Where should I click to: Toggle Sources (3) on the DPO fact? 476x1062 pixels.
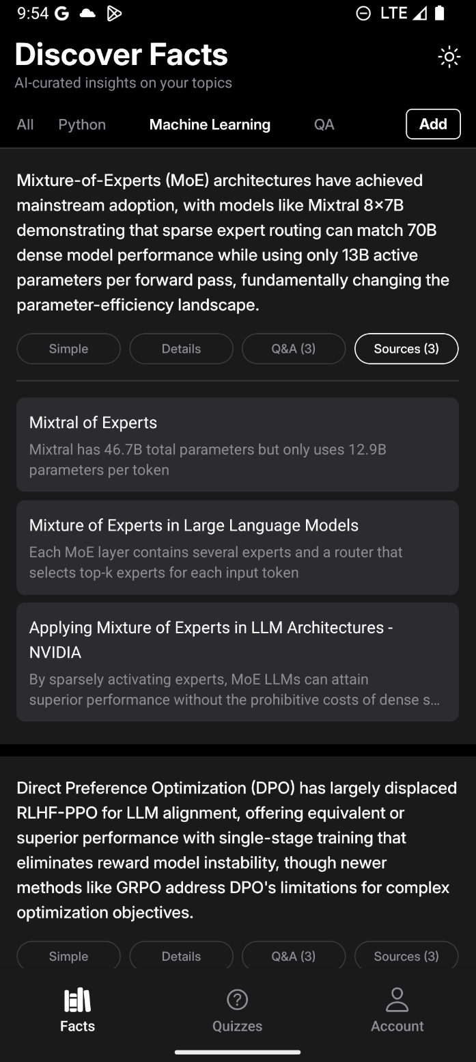[x=406, y=955]
